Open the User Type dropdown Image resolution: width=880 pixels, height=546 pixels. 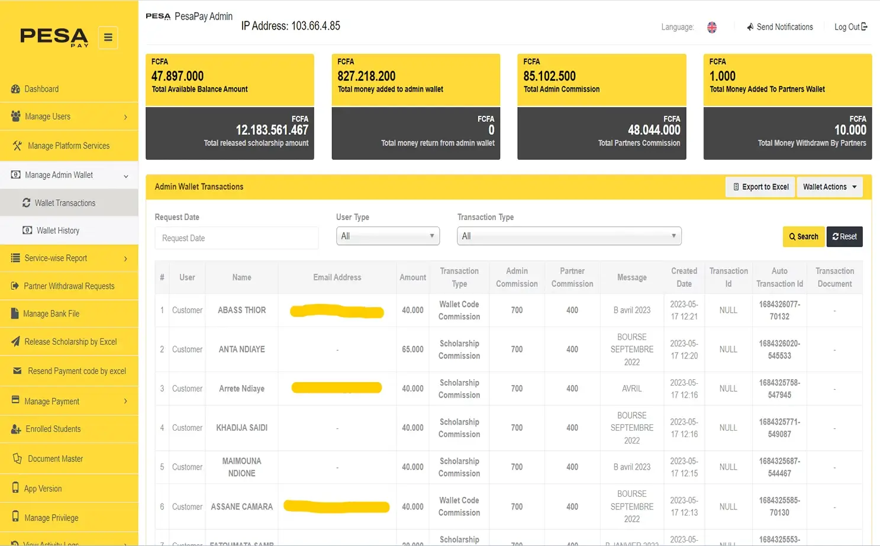click(x=388, y=235)
